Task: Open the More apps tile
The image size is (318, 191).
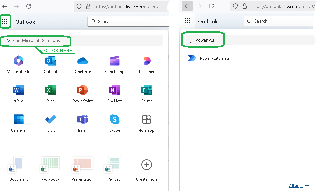Action: pos(147,123)
